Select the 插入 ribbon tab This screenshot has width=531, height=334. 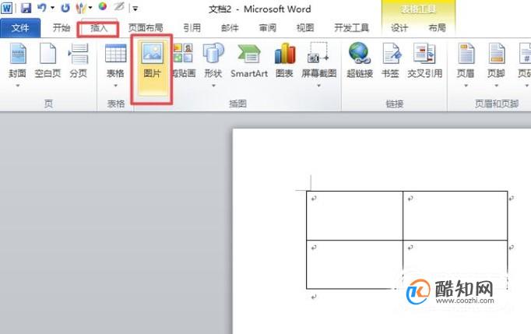[99, 28]
